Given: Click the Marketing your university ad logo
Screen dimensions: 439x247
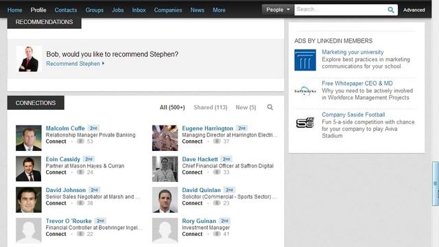Looking at the screenshot, I should point(305,60).
